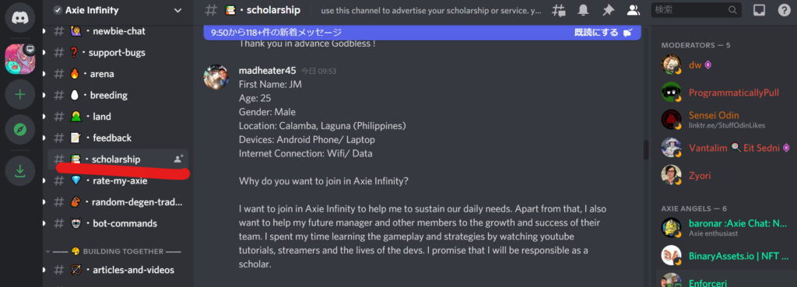This screenshot has height=287, width=797.
Task: Toggle notification settings bell icon
Action: (x=584, y=9)
